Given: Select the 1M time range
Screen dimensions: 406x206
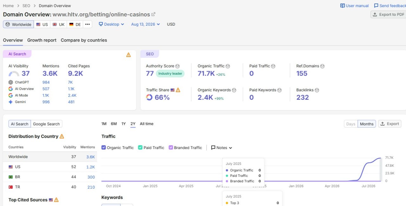Looking at the screenshot, I should tap(104, 124).
